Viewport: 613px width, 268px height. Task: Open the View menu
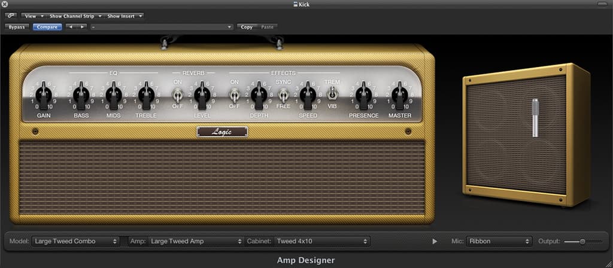pos(34,16)
